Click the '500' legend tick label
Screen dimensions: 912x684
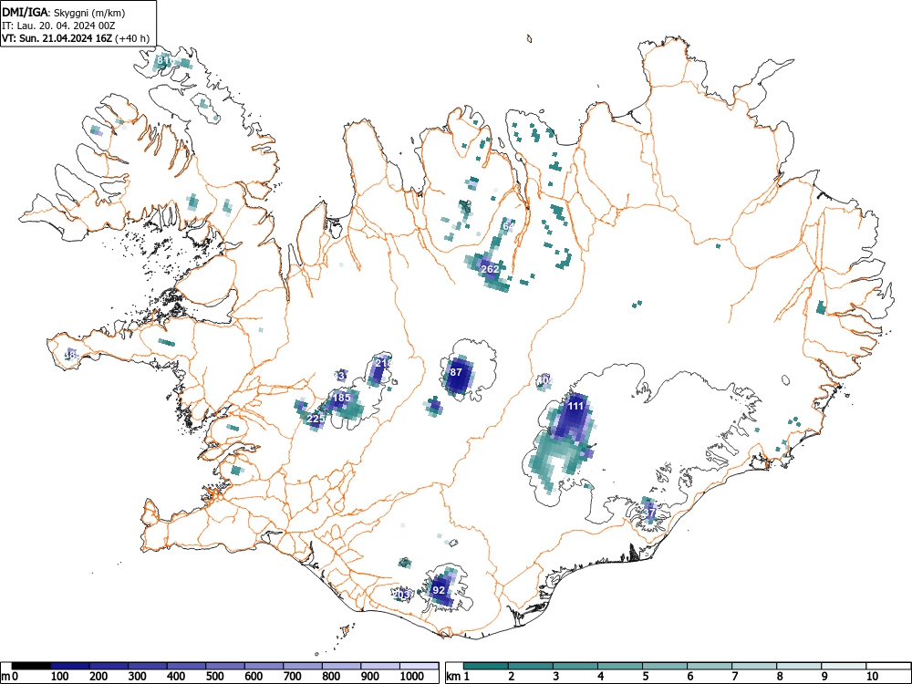tap(214, 677)
